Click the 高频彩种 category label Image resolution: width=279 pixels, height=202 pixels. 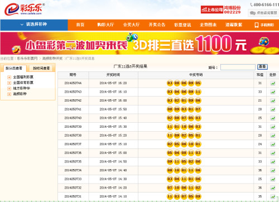[20, 94]
